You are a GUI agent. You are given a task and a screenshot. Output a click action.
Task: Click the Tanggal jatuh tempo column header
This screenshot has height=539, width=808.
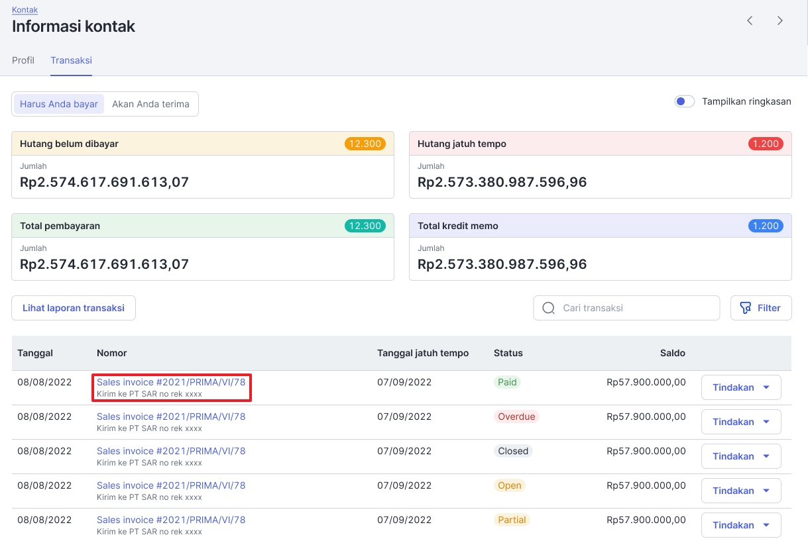423,353
